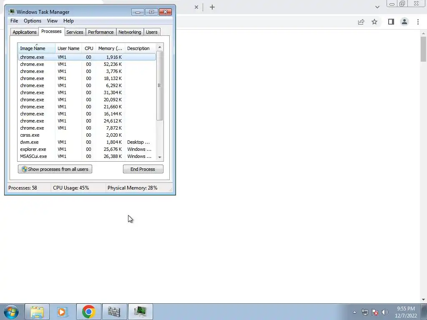The height and width of the screenshot is (320, 427).
Task: Open Chrome tab search chevron
Action: coord(377,7)
